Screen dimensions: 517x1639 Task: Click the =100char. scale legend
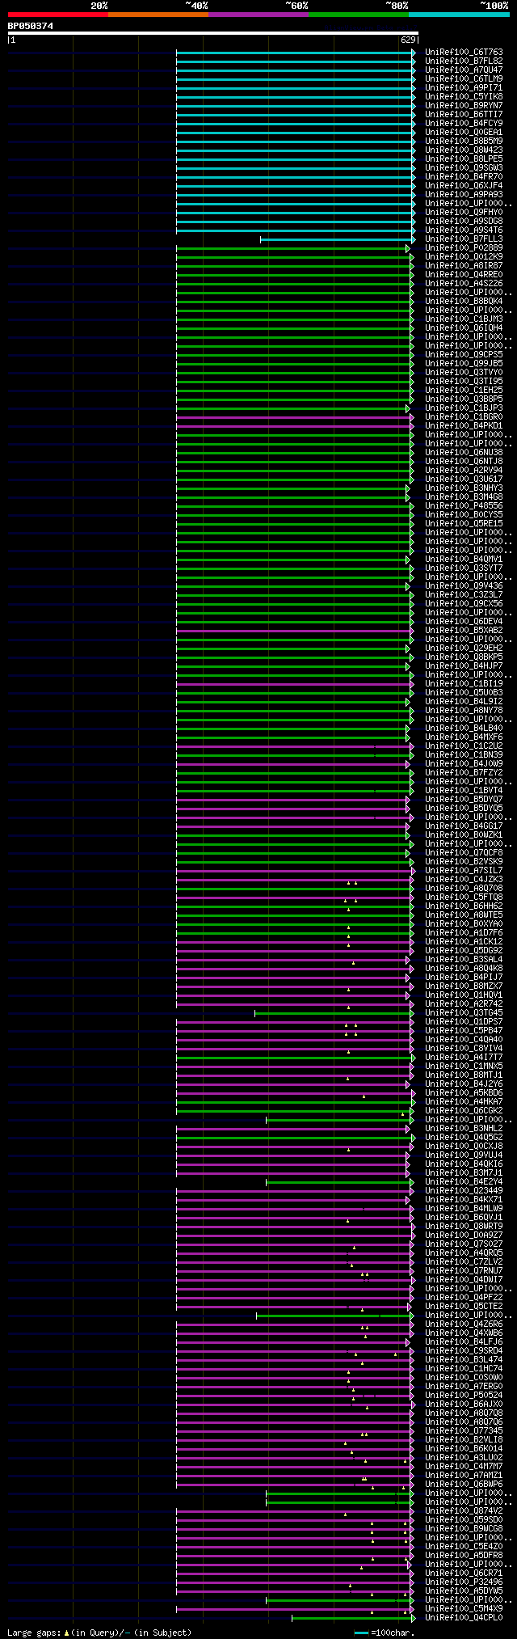384,1633
